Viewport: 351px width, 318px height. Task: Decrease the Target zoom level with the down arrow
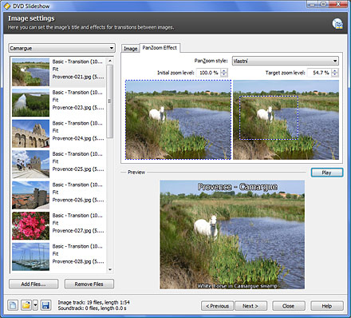tap(335, 74)
